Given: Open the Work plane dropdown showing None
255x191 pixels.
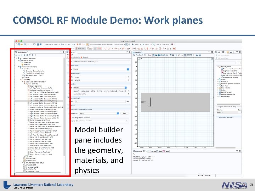Looking at the screenshot, I should (99, 114).
